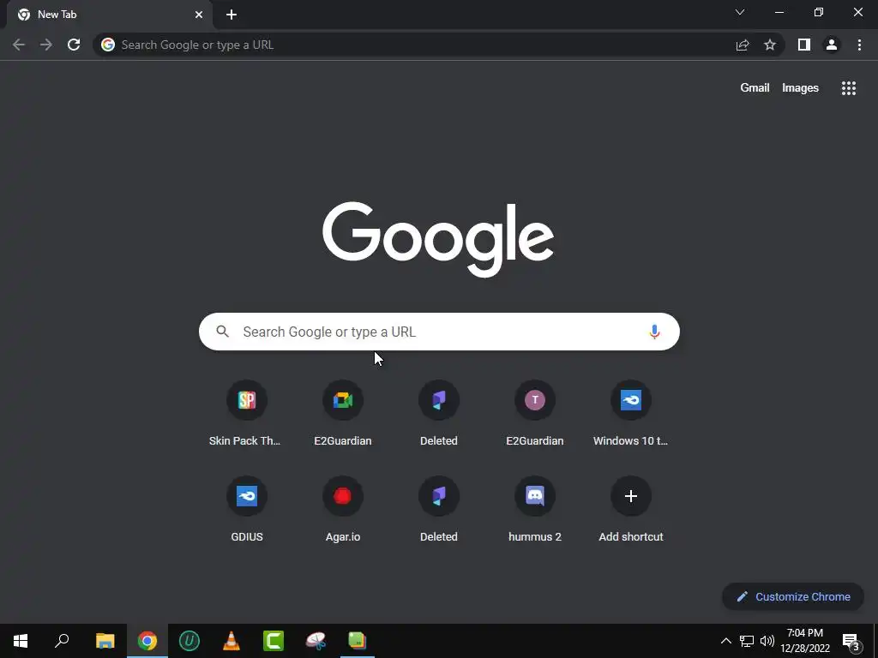
Task: Bookmark this tab with the star icon
Action: (x=770, y=45)
